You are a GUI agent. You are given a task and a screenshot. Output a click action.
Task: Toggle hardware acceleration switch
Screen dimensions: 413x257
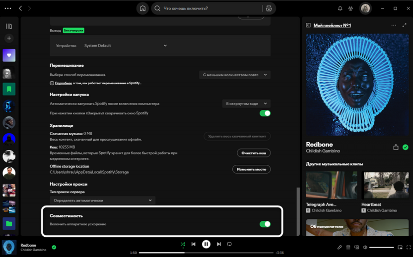point(265,224)
